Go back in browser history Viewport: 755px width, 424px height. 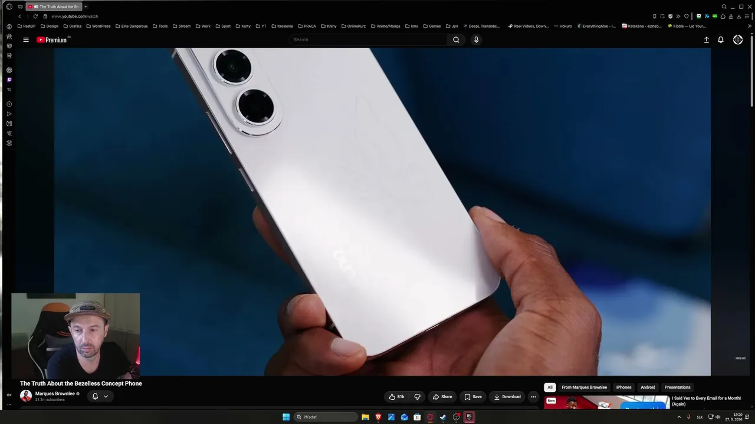tap(19, 16)
